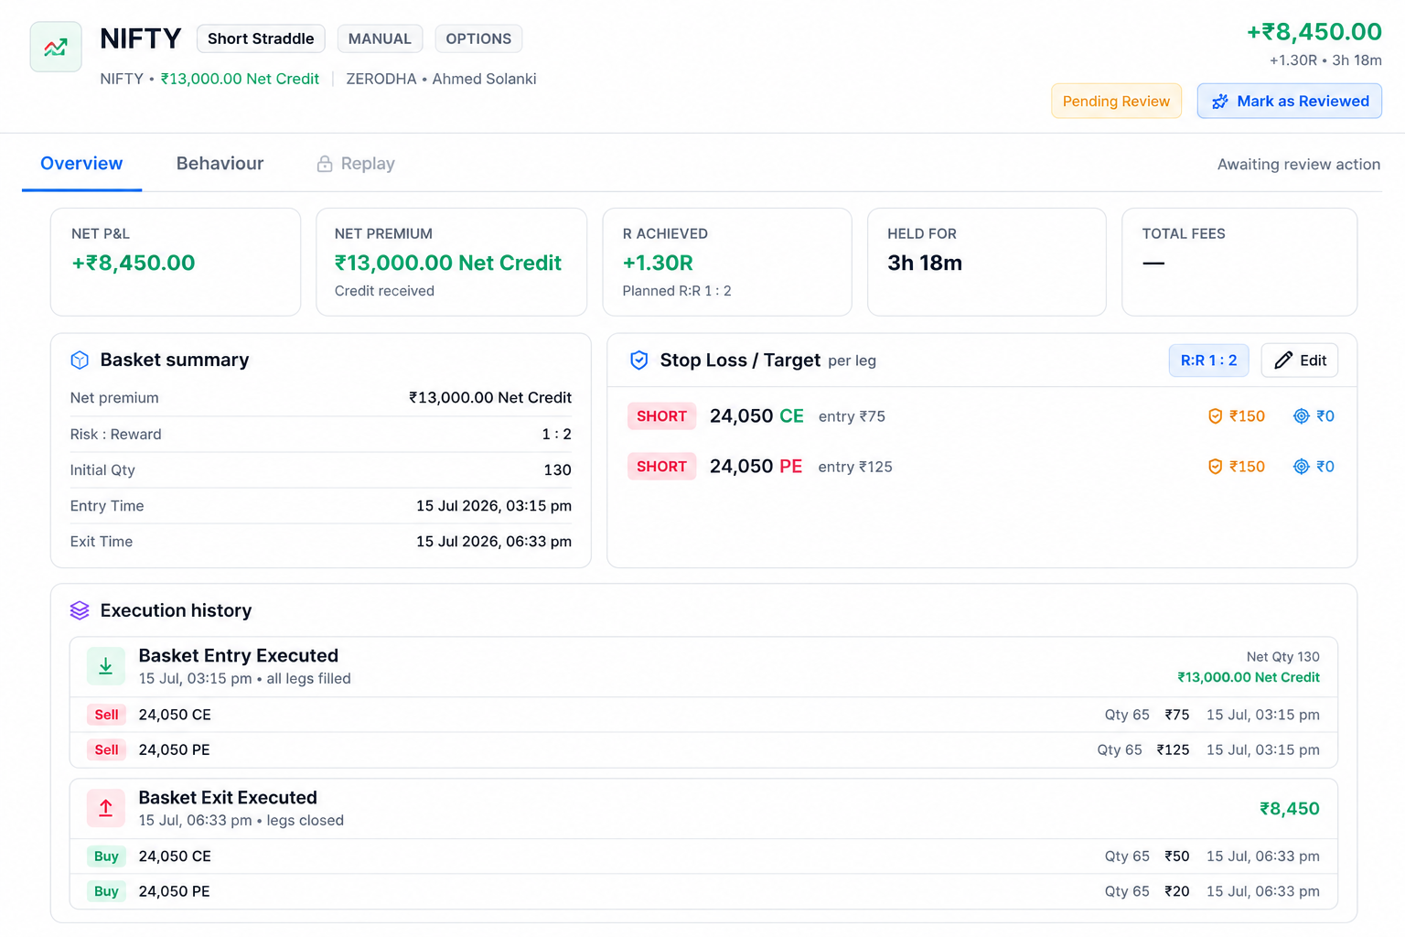Click the Sell badge on 24,050 PE row

(x=106, y=749)
